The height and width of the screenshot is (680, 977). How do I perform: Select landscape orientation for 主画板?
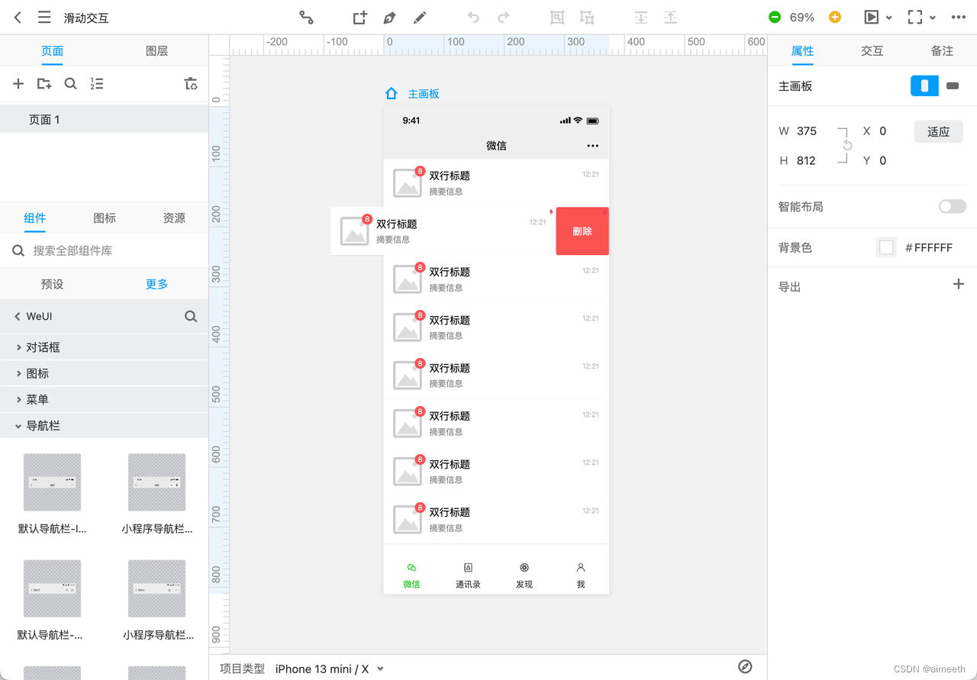(953, 86)
